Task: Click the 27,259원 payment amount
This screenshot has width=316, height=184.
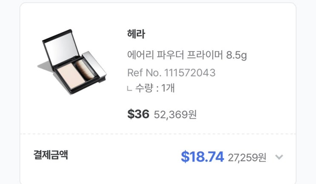Action: coord(247,157)
